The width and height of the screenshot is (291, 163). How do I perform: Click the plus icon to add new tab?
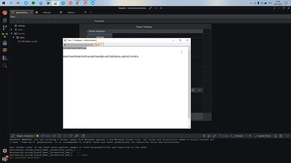(85, 12)
